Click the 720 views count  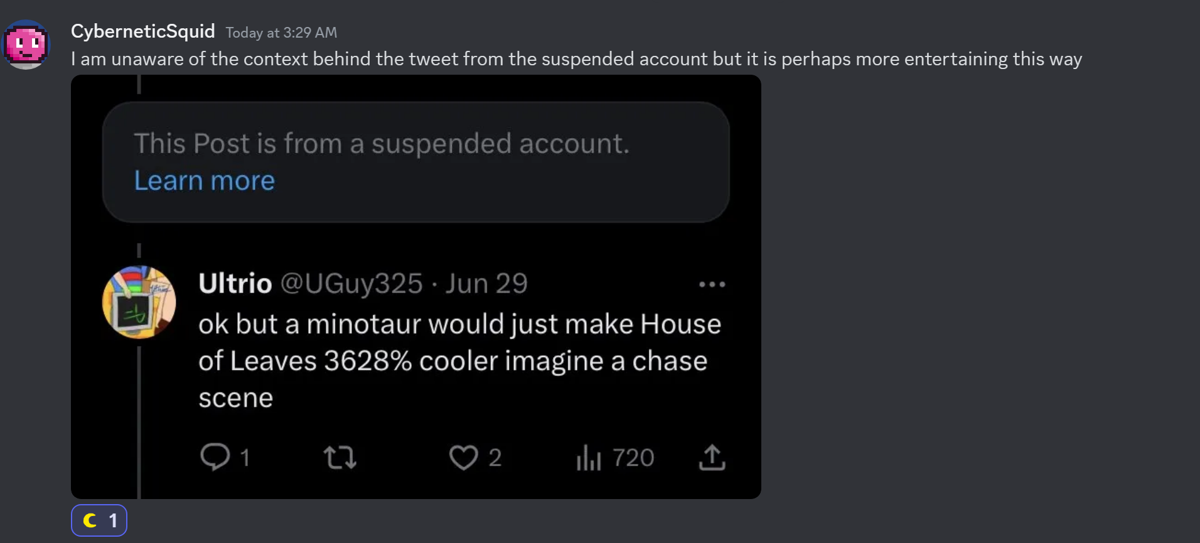coord(633,458)
